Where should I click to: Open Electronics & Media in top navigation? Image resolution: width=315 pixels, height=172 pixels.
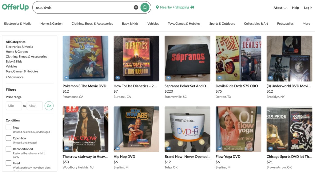click(x=18, y=23)
